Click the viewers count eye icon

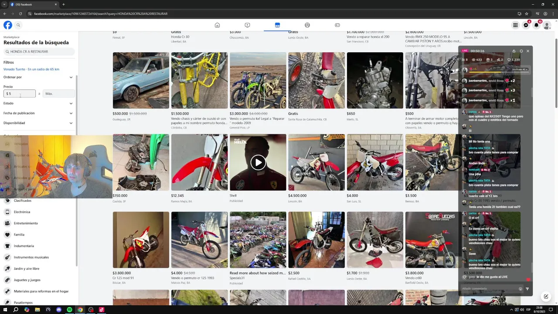point(473,60)
